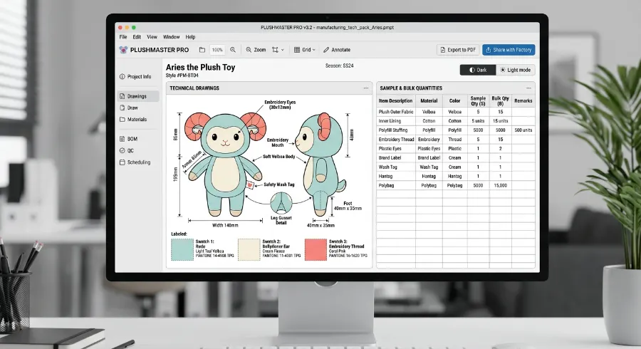Click the Safety Wash Tag annotation label
The width and height of the screenshot is (641, 349).
click(278, 184)
